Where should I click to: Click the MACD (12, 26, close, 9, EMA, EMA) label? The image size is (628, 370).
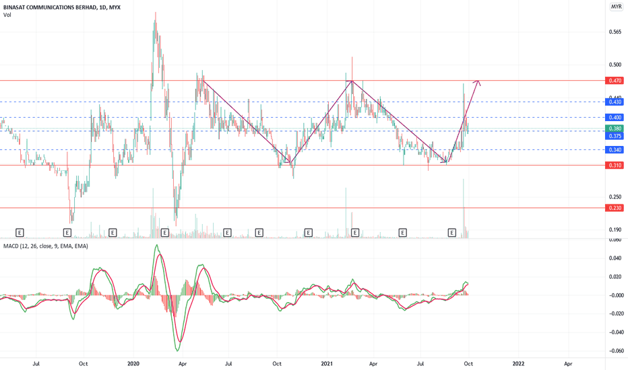coord(46,246)
